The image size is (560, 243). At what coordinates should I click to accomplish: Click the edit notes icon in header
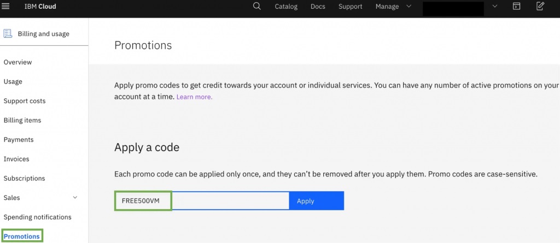540,7
